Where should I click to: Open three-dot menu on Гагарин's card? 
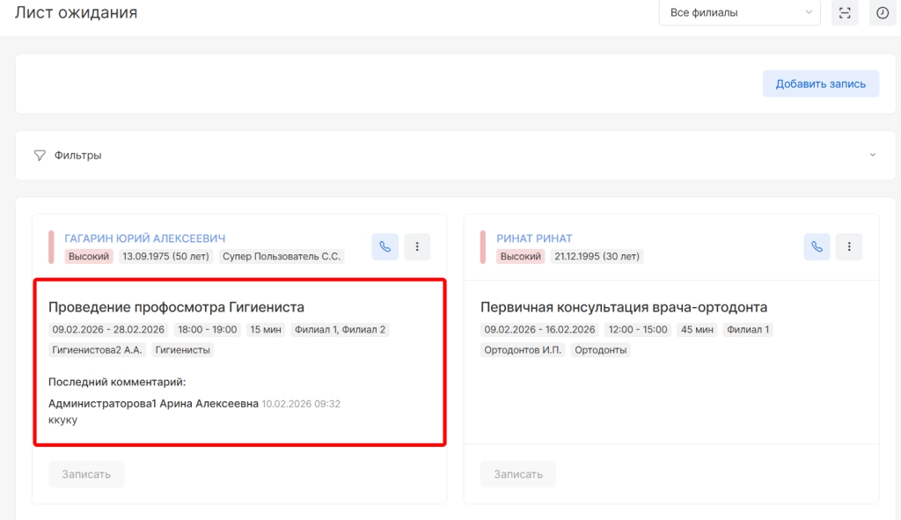coord(417,247)
